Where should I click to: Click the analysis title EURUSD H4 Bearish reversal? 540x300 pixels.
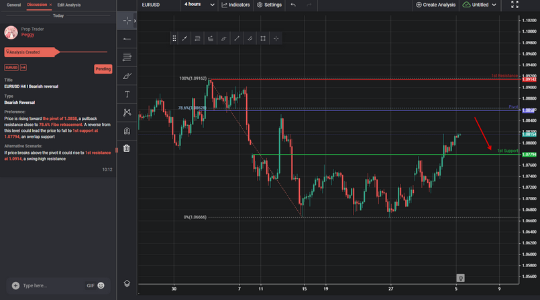(x=32, y=86)
